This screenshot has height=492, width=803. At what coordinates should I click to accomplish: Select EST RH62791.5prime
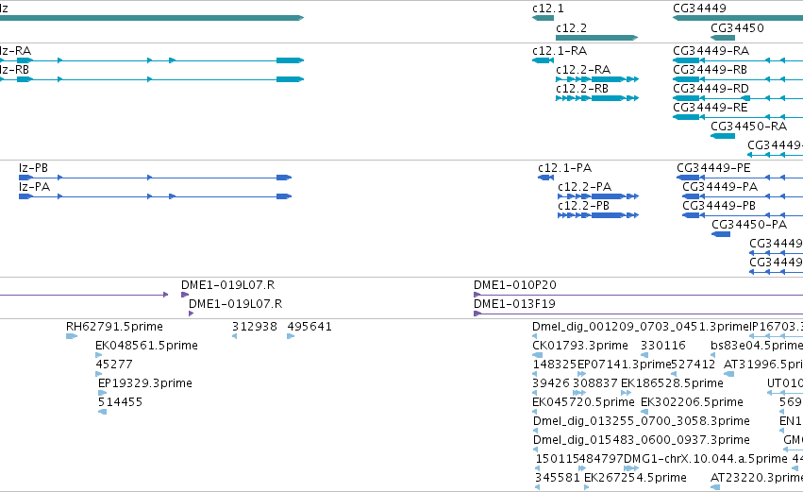click(x=72, y=336)
